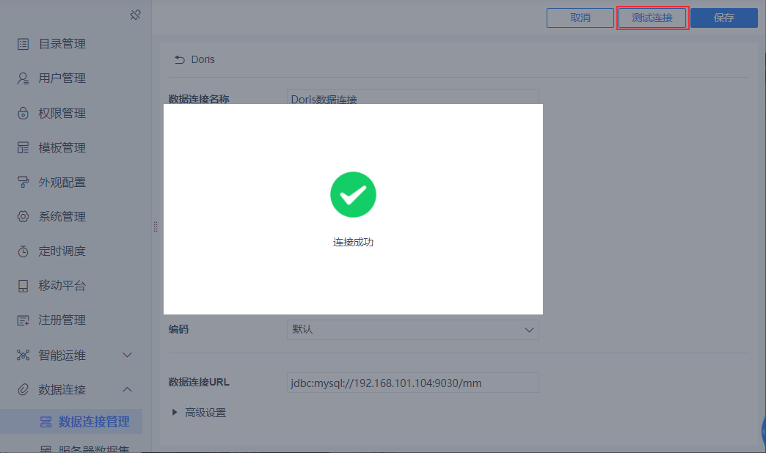
Task: Click the 数据连接URL input field
Action: 413,383
